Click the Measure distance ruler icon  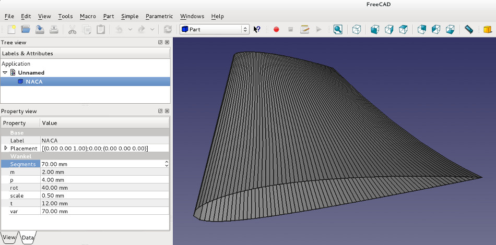(x=469, y=29)
